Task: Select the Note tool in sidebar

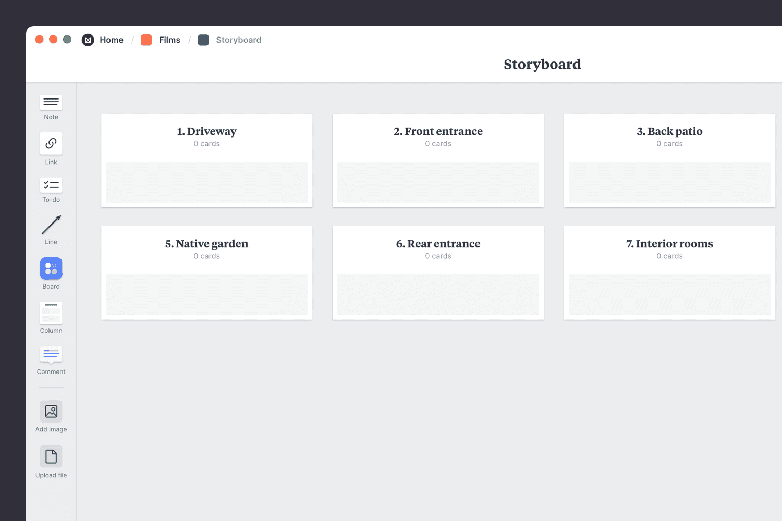Action: click(x=51, y=103)
